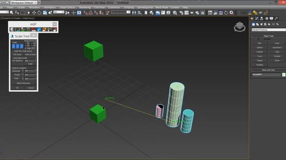Image resolution: width=286 pixels, height=160 pixels.
Task: Click the object color swatch
Action: [x=284, y=75]
